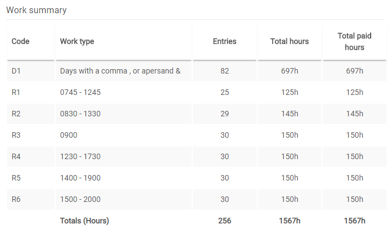Click the Work type column header
The height and width of the screenshot is (231, 391).
pos(77,42)
